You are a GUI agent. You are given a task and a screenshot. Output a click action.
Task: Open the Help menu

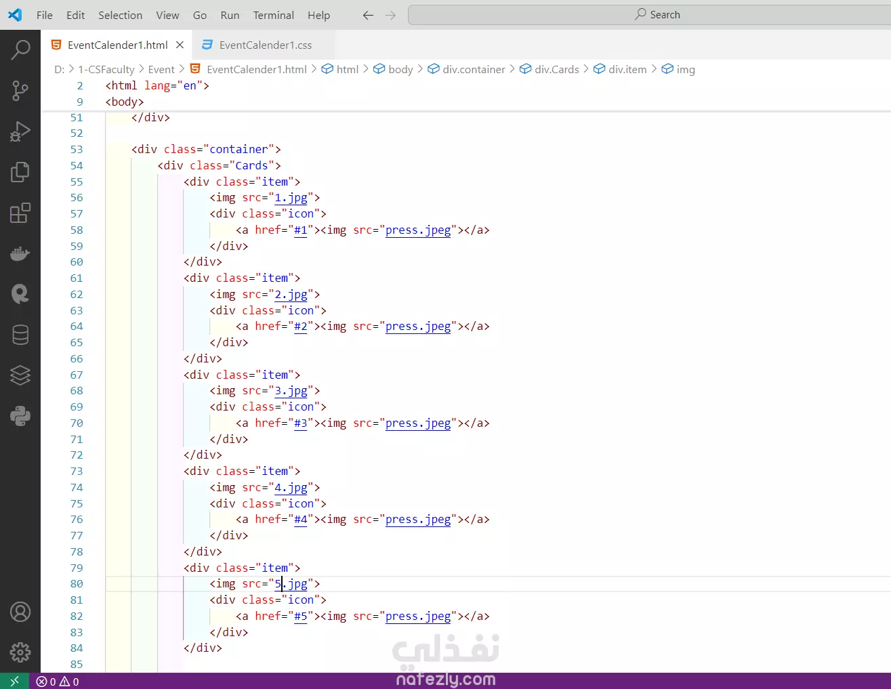click(x=318, y=15)
